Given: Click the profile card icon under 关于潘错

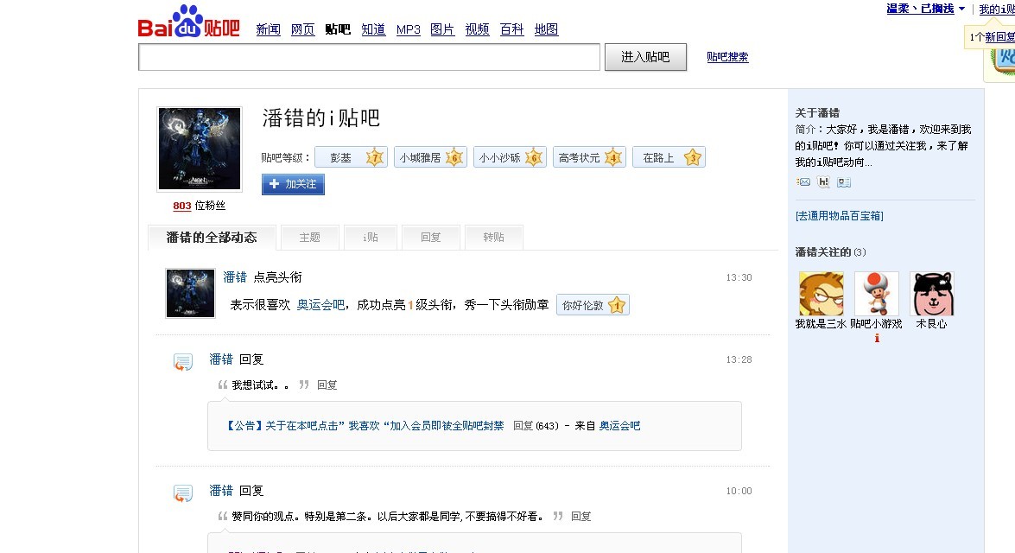Looking at the screenshot, I should 843,182.
